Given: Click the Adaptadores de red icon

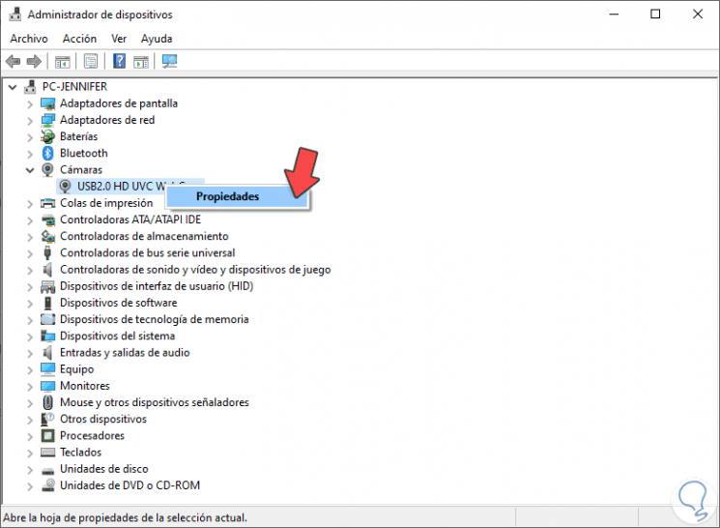Looking at the screenshot, I should 47,120.
